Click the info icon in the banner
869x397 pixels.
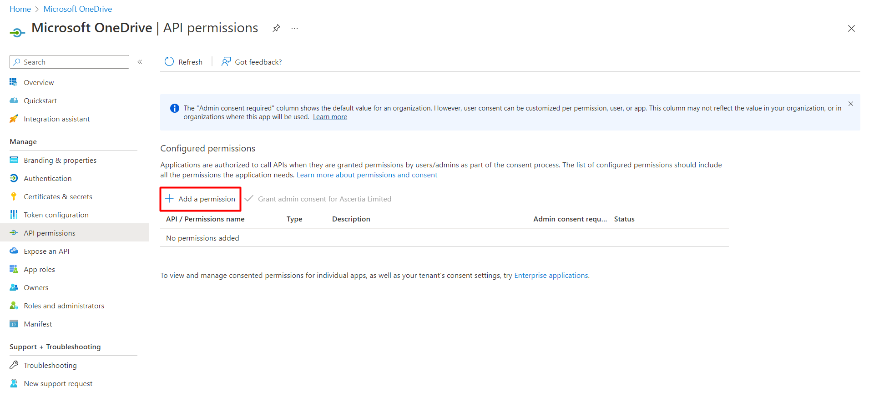pyautogui.click(x=174, y=108)
